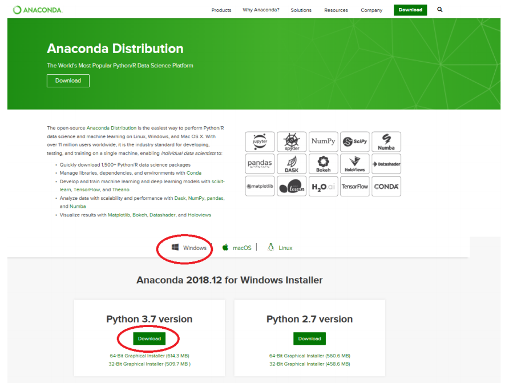Click the CONDA logo tile
This screenshot has width=505, height=383.
(x=386, y=186)
